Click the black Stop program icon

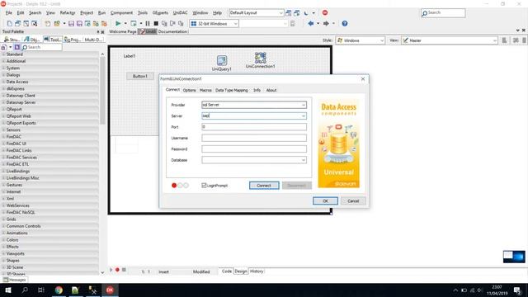156,24
